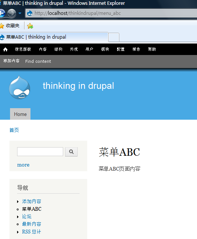Click the thinking in drupal site title
The width and height of the screenshot is (197, 239).
tap(78, 85)
